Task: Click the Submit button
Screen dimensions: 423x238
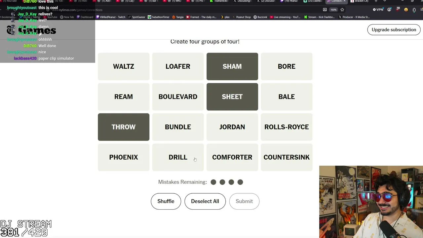Action: tap(244, 201)
